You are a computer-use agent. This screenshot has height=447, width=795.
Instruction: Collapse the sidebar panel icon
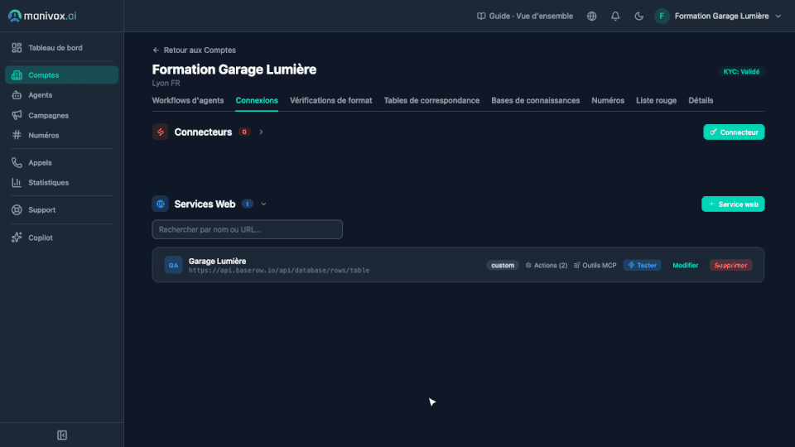tap(62, 435)
